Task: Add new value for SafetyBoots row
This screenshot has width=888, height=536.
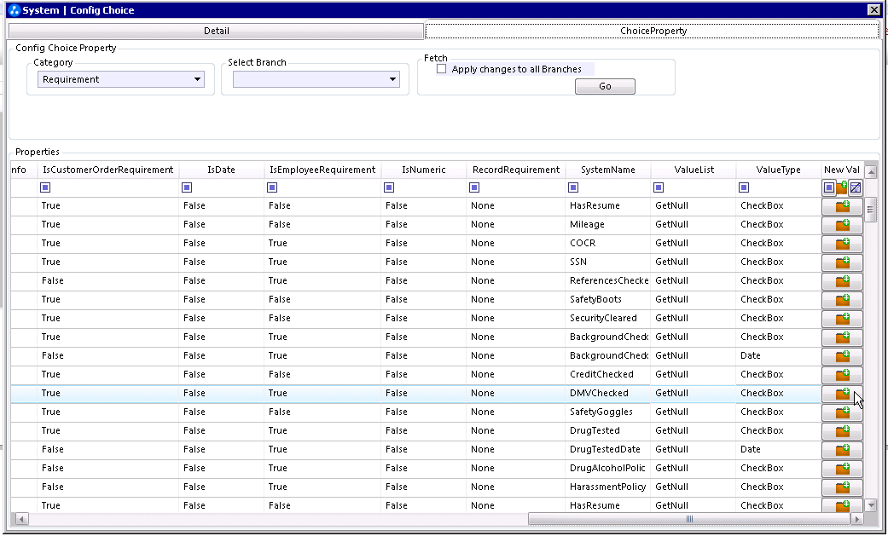Action: point(842,299)
